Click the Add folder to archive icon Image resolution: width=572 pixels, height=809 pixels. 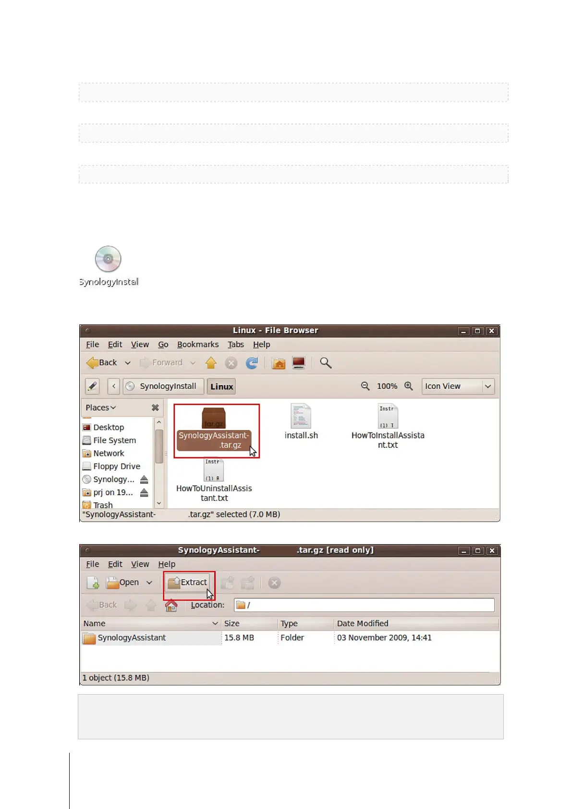[248, 583]
